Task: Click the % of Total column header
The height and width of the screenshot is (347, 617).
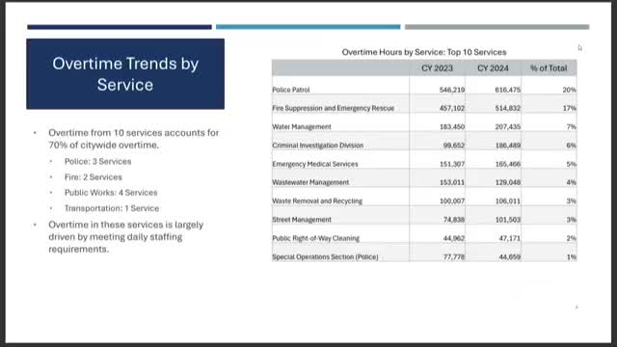Action: click(x=549, y=68)
